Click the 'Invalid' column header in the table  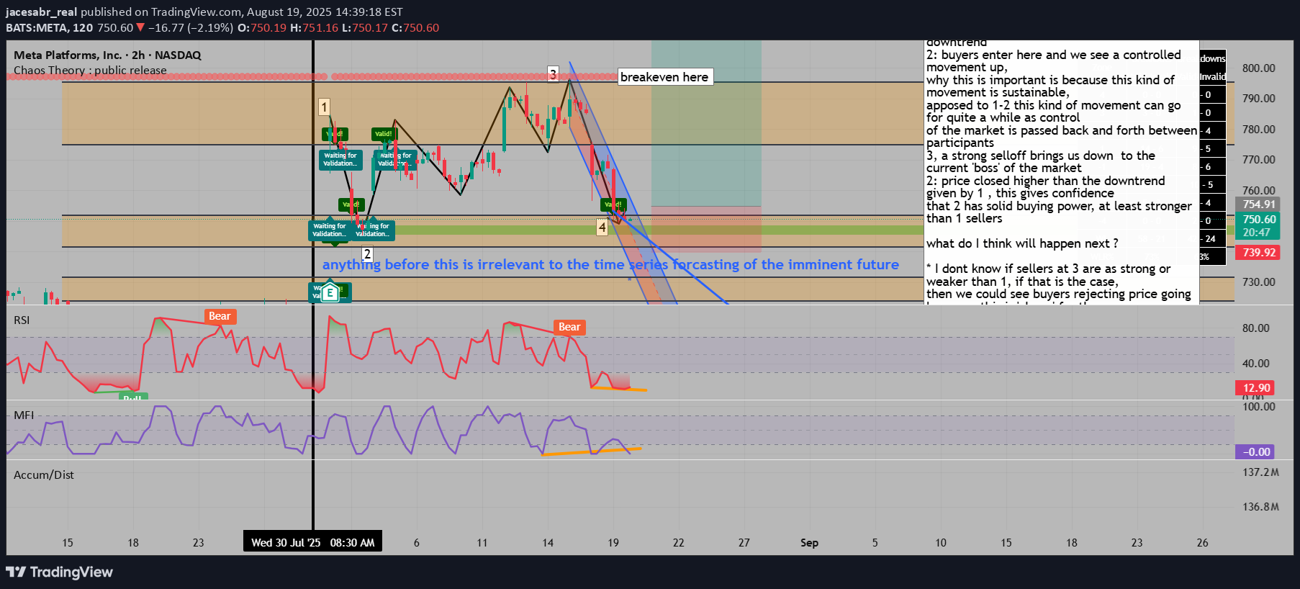tap(1213, 77)
